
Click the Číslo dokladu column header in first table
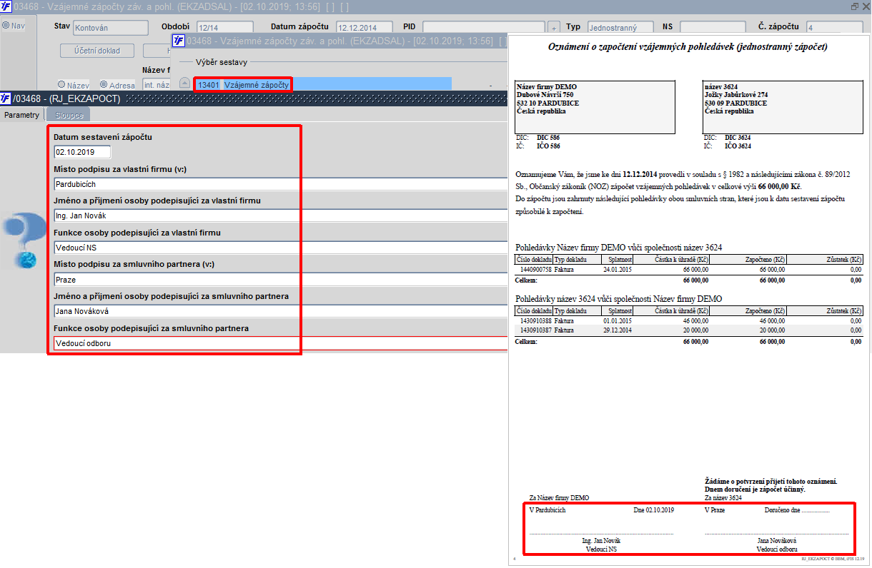coord(534,260)
